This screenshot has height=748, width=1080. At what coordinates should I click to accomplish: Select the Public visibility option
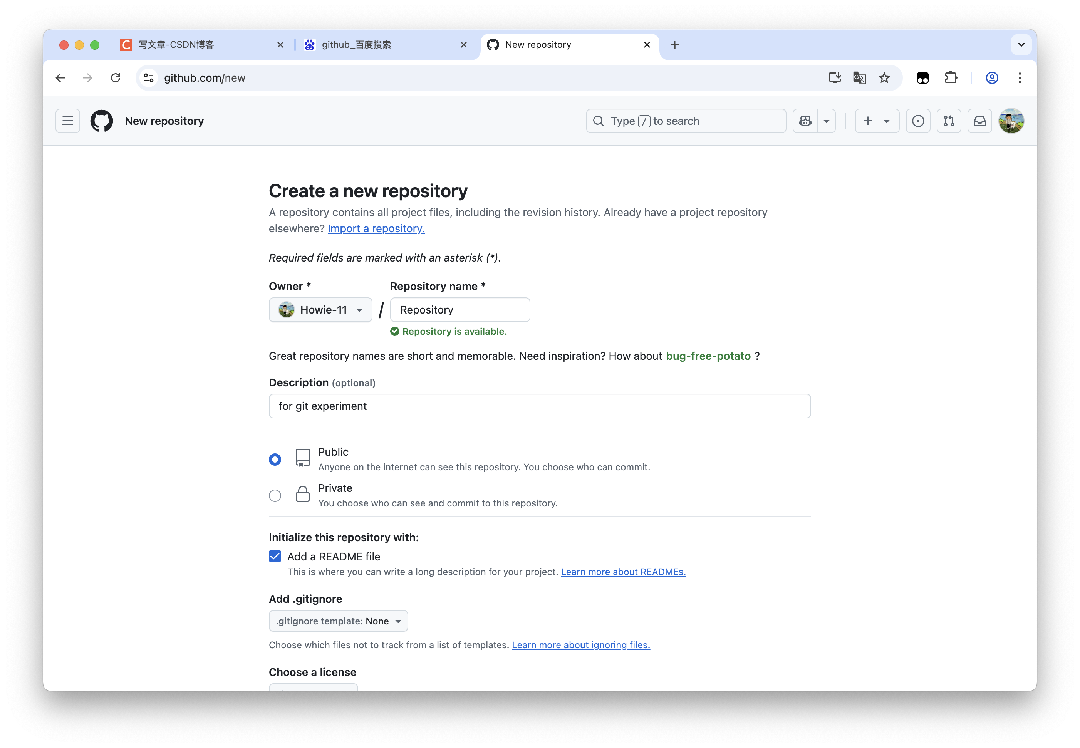275,459
